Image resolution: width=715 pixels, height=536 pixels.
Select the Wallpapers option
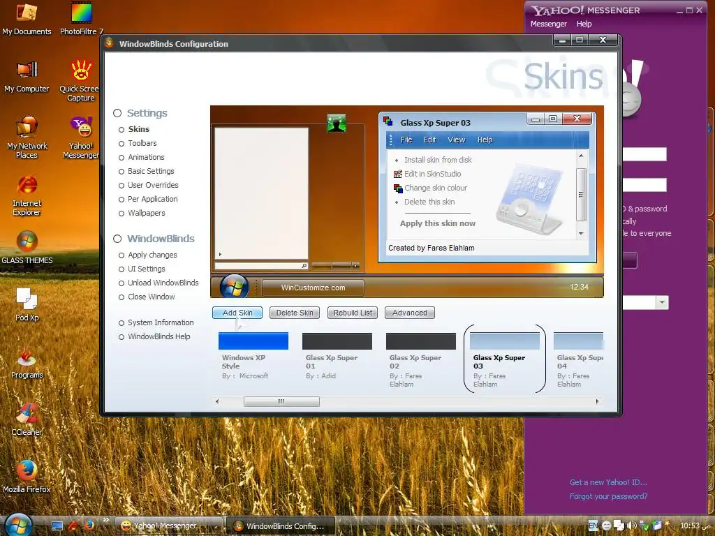pos(147,213)
